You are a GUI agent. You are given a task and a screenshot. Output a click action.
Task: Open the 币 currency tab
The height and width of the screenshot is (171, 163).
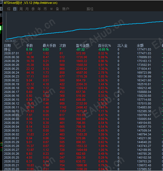(x=45, y=9)
